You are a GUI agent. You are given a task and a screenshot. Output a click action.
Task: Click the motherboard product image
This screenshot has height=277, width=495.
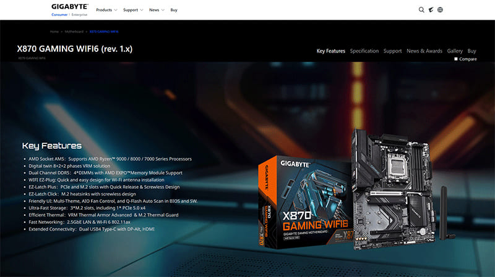394,188
